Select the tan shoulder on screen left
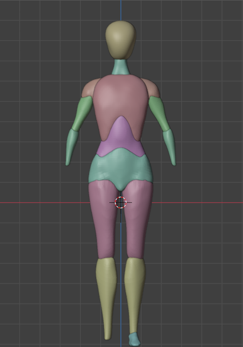 [x=89, y=88]
